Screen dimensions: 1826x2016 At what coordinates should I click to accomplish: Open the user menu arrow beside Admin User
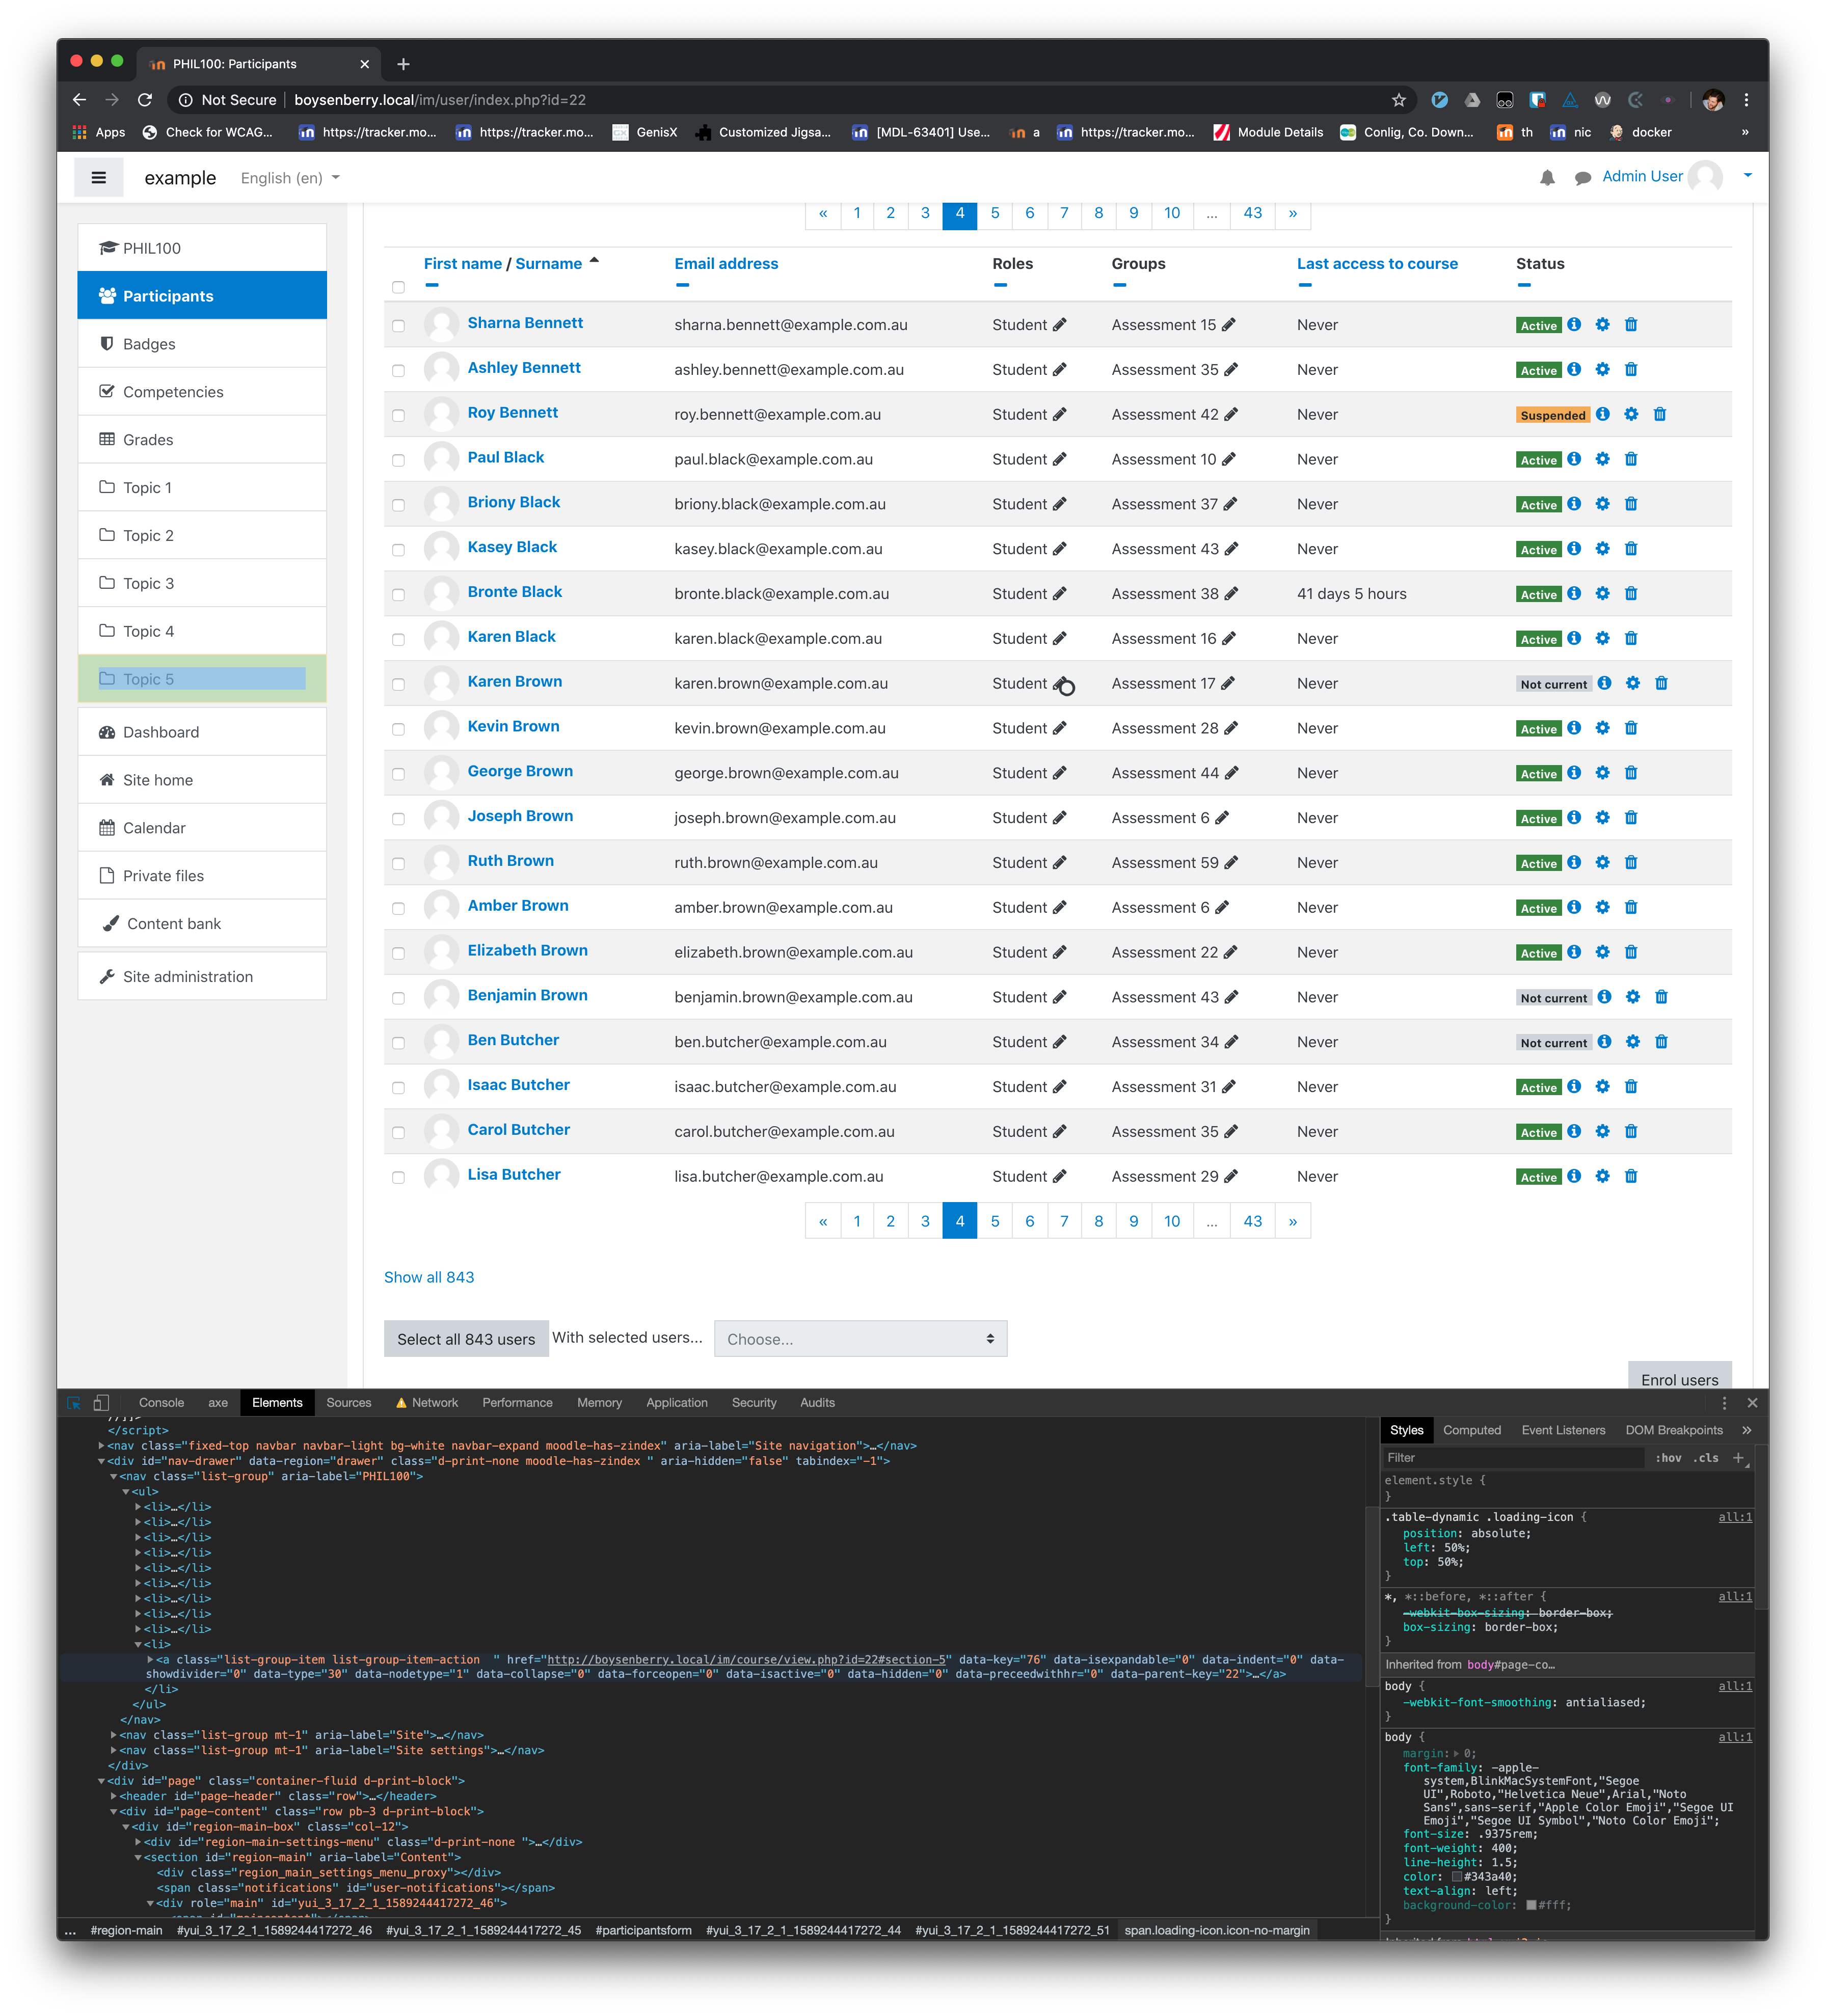(x=1747, y=176)
